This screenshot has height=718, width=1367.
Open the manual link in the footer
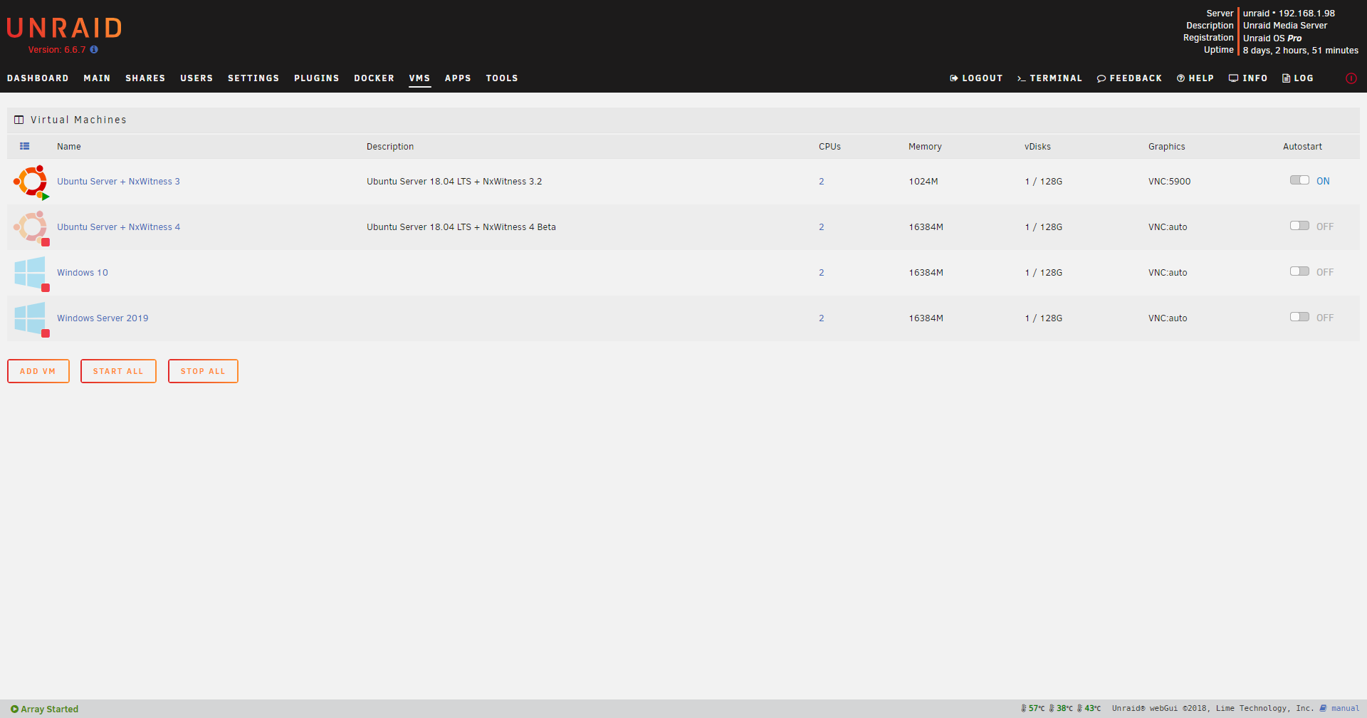[x=1345, y=709]
